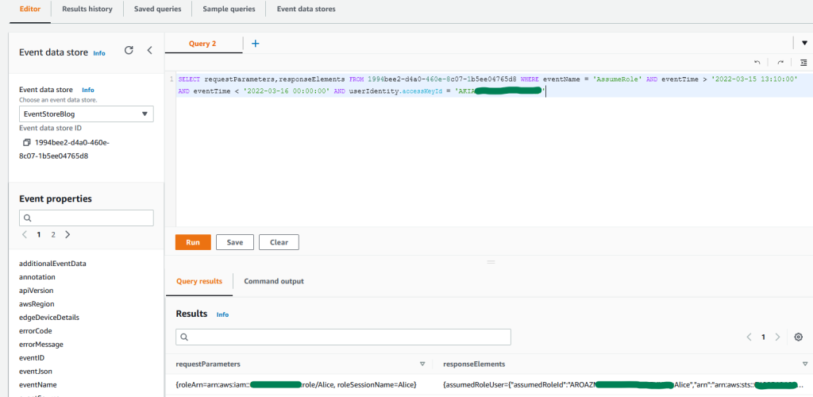Sort by requestParameters column arrow

pyautogui.click(x=422, y=364)
